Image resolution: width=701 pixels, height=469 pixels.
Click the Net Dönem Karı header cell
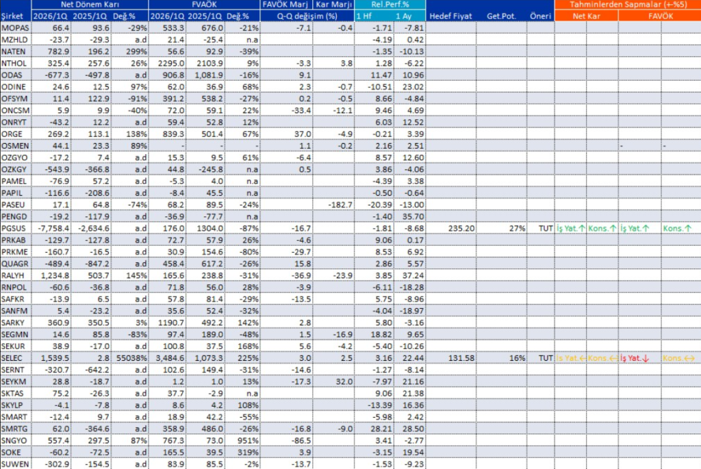90,5
